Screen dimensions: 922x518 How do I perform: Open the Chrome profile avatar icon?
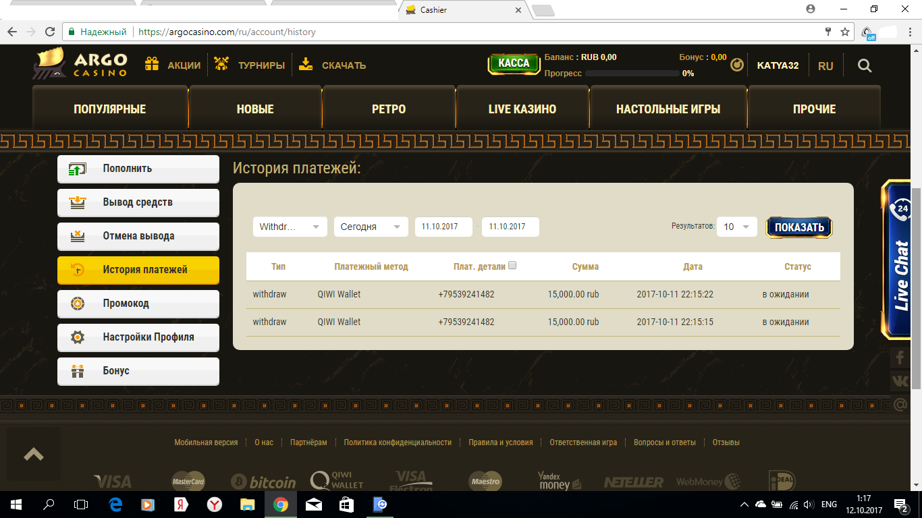click(811, 9)
